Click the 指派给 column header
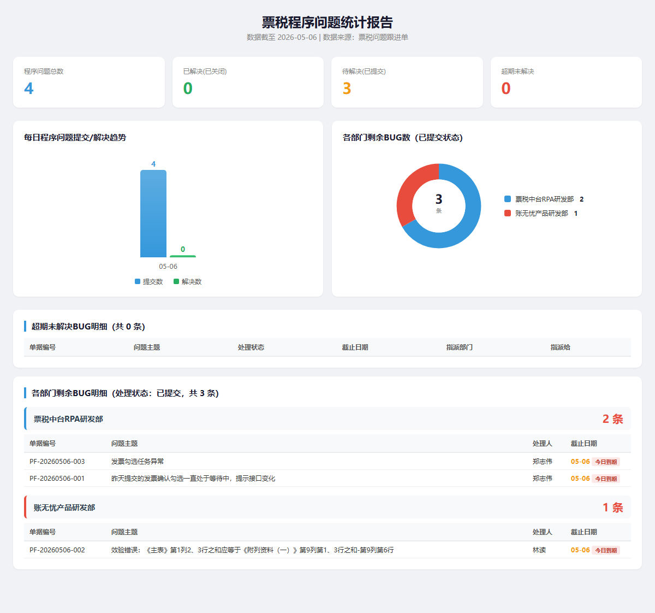 (561, 347)
